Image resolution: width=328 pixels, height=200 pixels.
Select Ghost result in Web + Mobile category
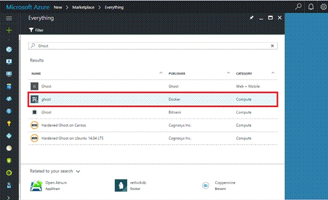(x=153, y=86)
